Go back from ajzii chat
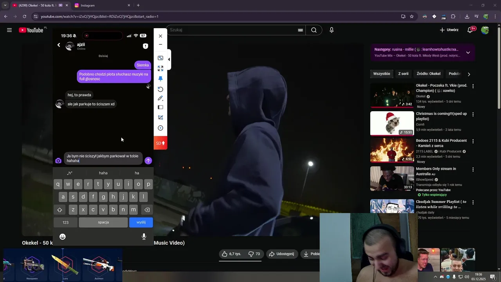 59,45
